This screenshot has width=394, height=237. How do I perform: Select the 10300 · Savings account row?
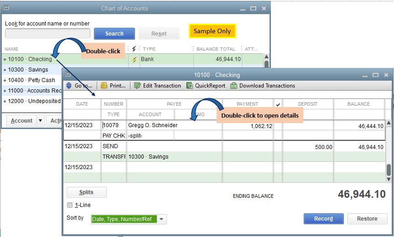tap(32, 70)
